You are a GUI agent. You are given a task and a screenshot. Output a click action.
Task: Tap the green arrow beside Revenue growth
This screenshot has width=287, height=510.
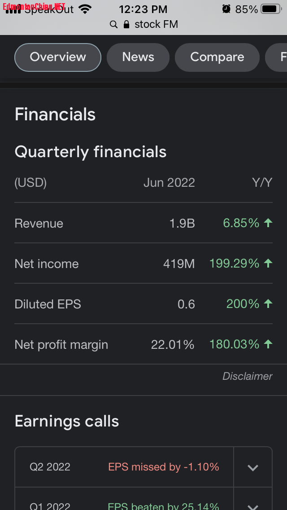pyautogui.click(x=268, y=223)
